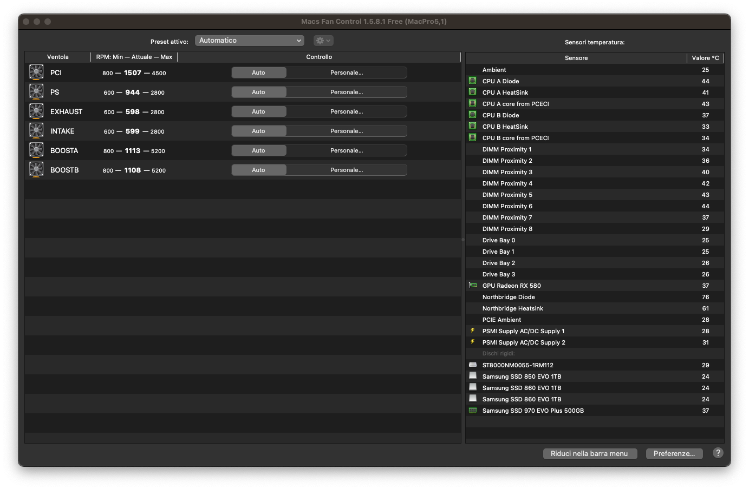Click the CPU A Diode chip icon
749x489 pixels.
(472, 81)
